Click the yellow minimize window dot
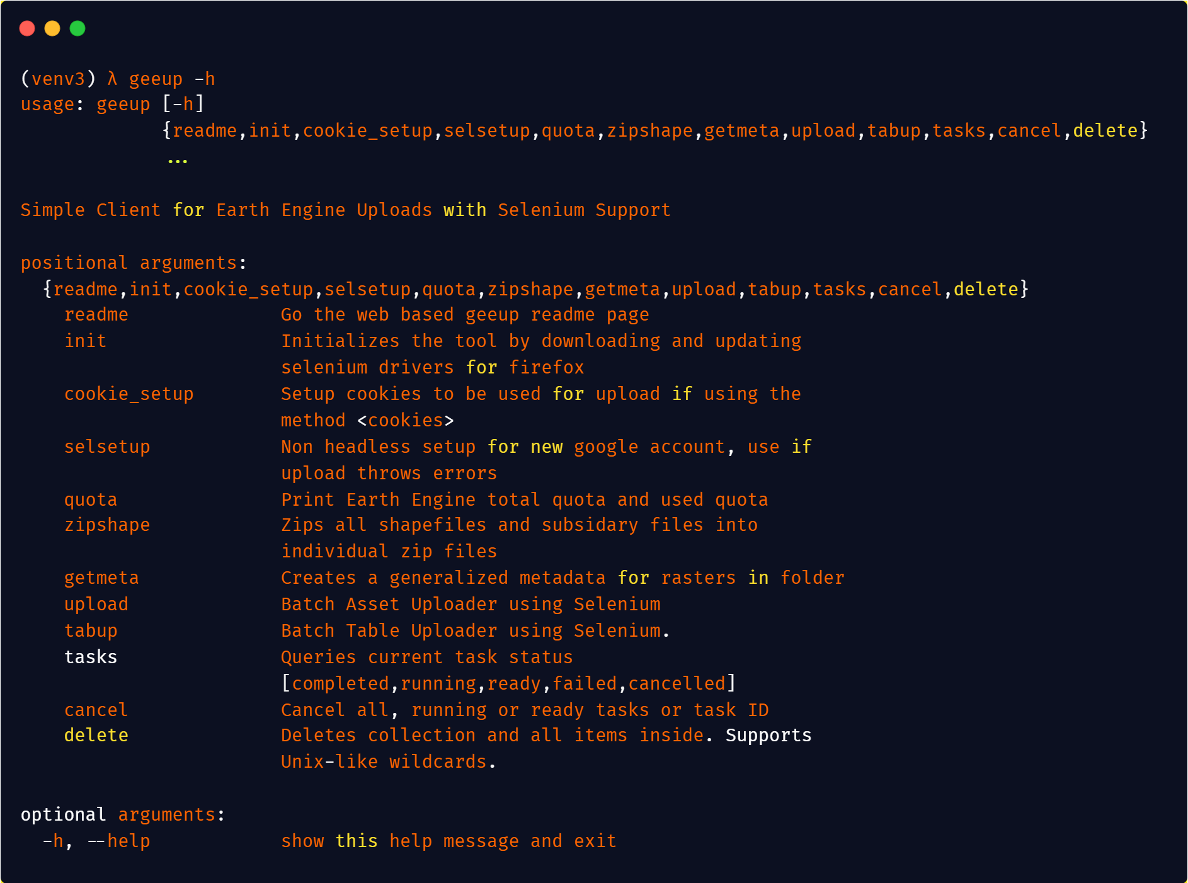Viewport: 1188px width, 883px height. 52,28
